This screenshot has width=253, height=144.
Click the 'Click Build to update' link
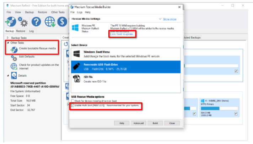coord(122,34)
